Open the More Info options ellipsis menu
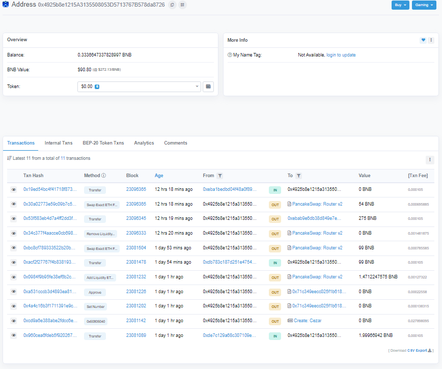Image resolution: width=442 pixels, height=369 pixels. pos(431,40)
